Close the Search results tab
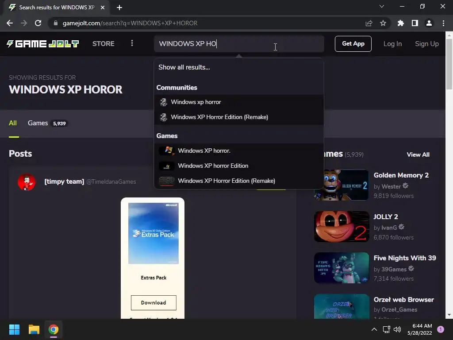453x340 pixels. tap(103, 8)
